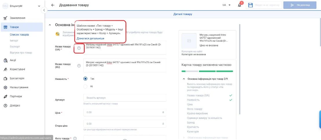This screenshot has height=140, width=321.
Task: Click Категорія не вказана preview text
Action: (x=194, y=54)
